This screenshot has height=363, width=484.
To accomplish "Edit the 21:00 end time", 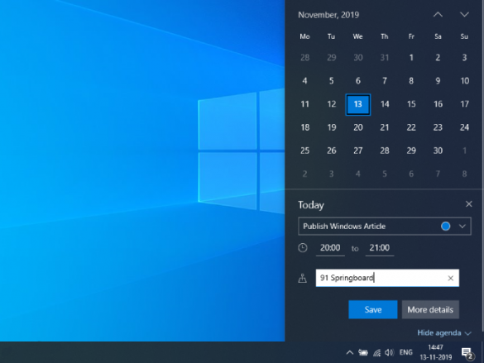I will (380, 248).
